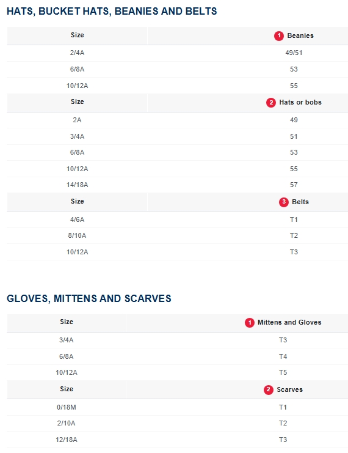Click the 57 hat measurement value
This screenshot has width=348, height=453.
point(294,185)
